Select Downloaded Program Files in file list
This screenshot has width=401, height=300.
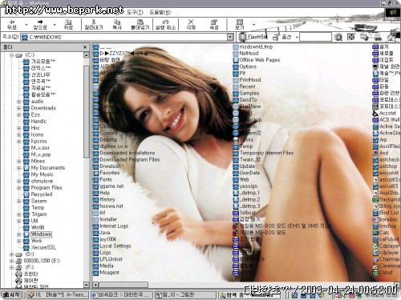(x=130, y=160)
